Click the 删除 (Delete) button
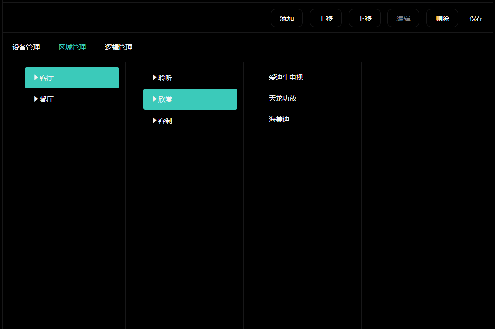 [x=442, y=18]
